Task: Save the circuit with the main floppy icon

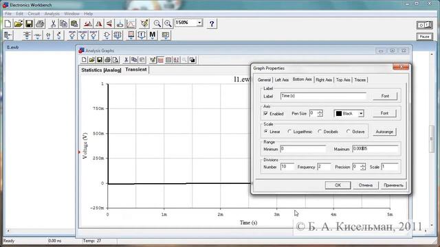Action: pyautogui.click(x=29, y=24)
